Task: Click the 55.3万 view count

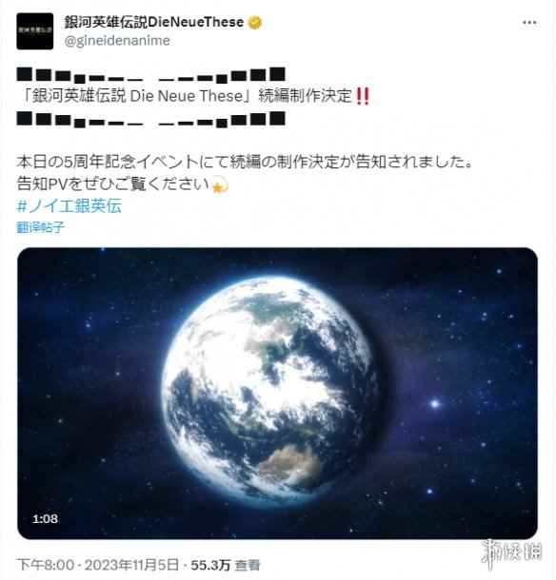Action: pos(210,565)
